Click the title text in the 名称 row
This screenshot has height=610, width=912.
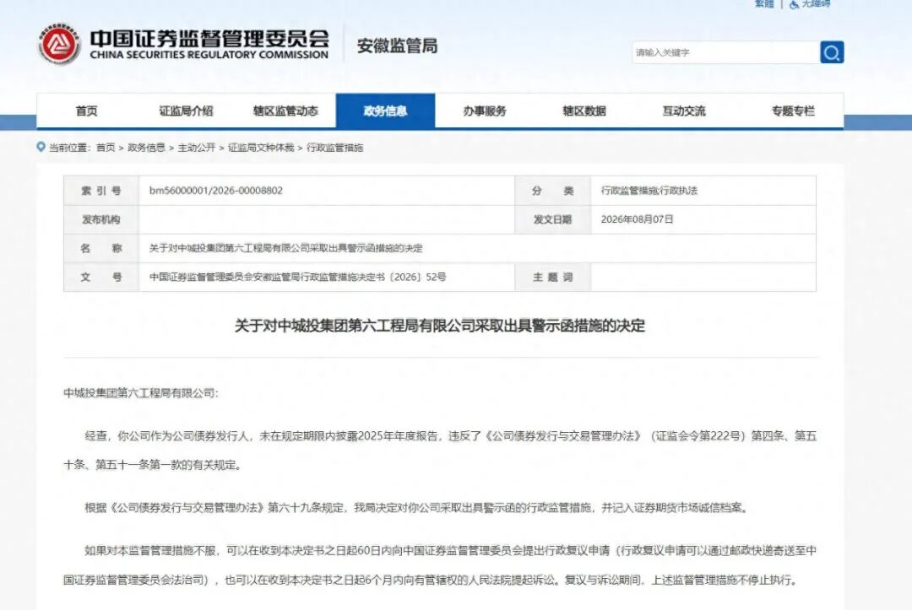[x=285, y=248]
